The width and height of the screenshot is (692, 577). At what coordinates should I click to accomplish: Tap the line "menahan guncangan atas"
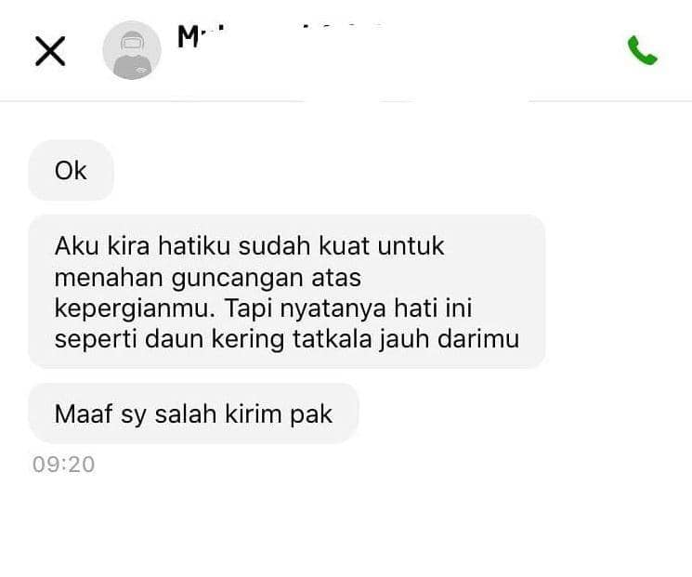click(x=208, y=278)
